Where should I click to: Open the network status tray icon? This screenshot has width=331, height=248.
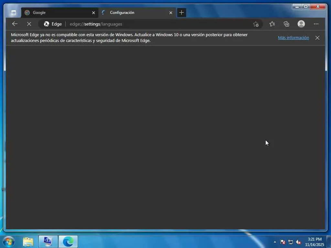[291, 242]
